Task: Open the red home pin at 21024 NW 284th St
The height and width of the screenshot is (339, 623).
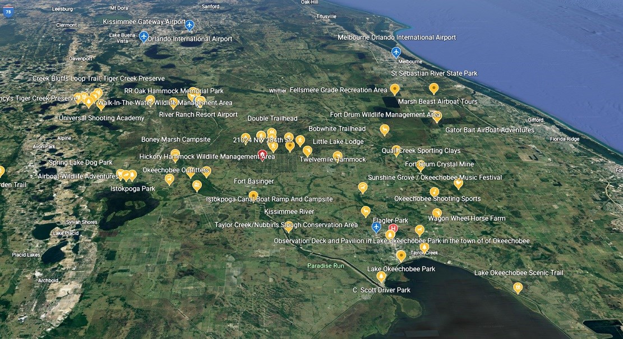Action: coord(262,155)
